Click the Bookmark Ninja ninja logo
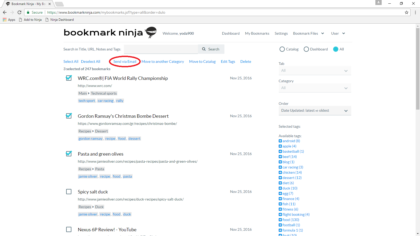Viewport: 420px width, 236px height. click(151, 32)
